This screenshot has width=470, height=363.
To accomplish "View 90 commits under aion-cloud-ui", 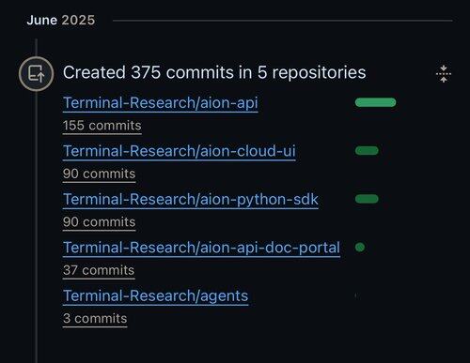I will (100, 174).
